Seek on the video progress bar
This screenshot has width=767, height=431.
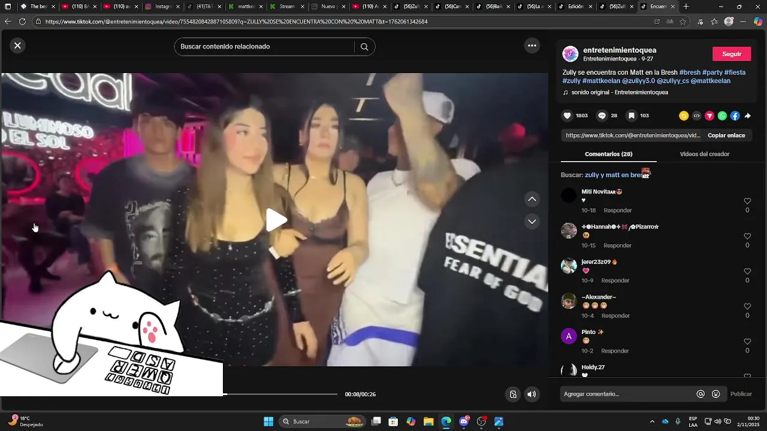[280, 394]
